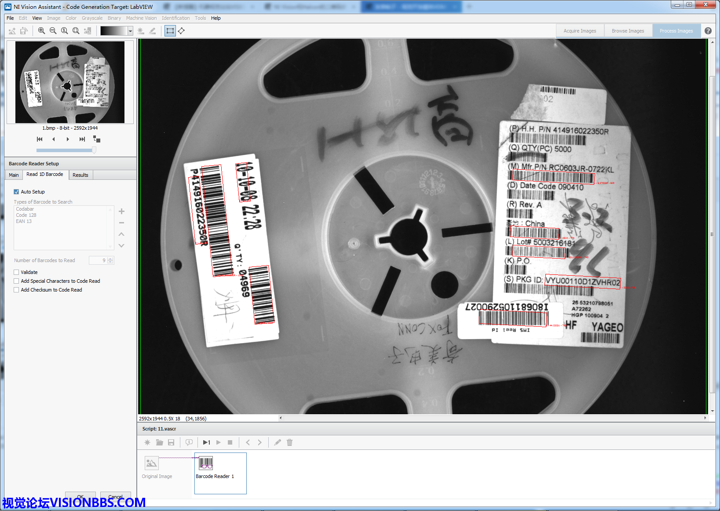Open the Machine Vision menu

coord(141,18)
